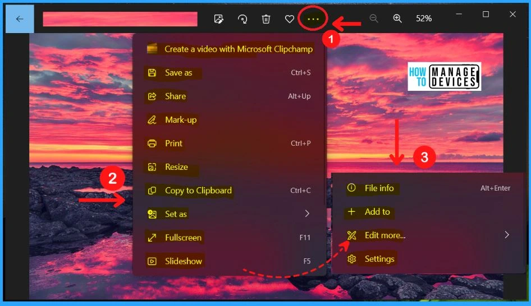Viewport: 531px width, 306px height.
Task: Click the Settings gear icon
Action: pyautogui.click(x=351, y=259)
